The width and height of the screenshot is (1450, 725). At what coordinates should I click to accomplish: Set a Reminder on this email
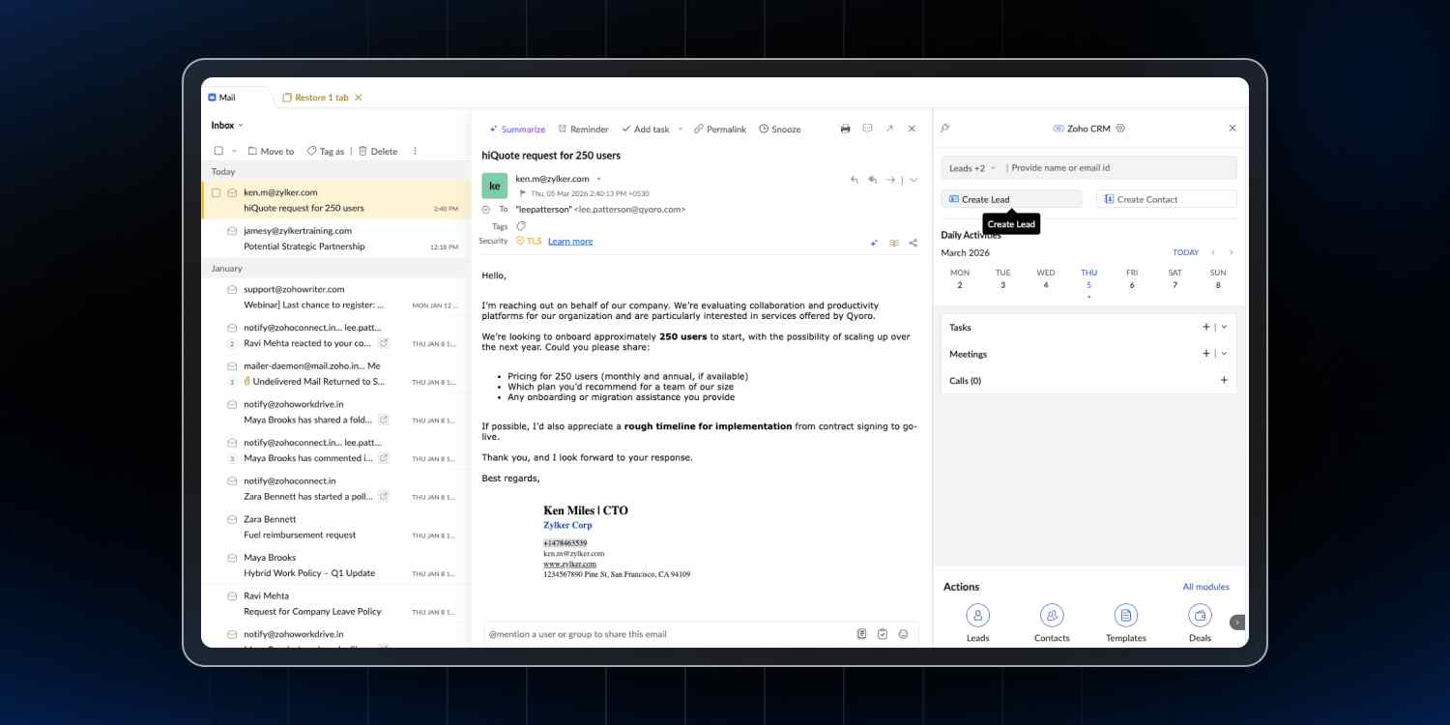[583, 129]
